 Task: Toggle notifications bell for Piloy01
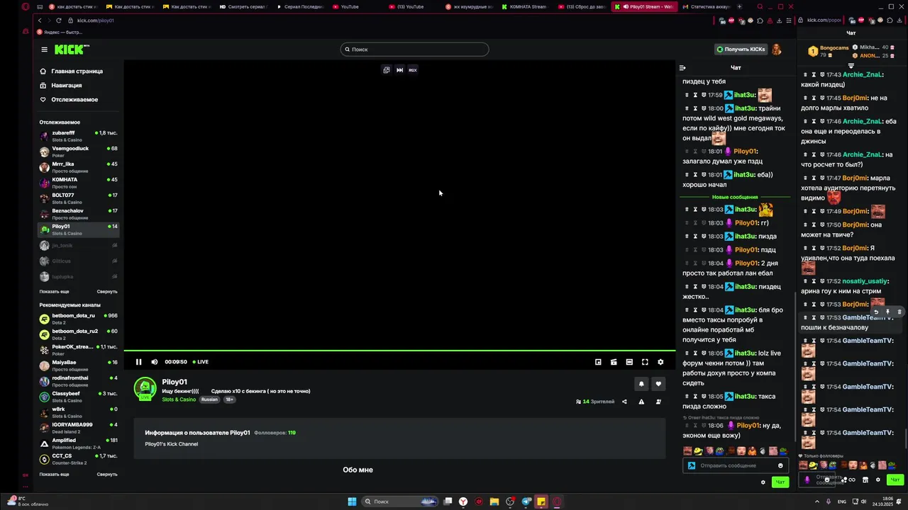coord(641,384)
